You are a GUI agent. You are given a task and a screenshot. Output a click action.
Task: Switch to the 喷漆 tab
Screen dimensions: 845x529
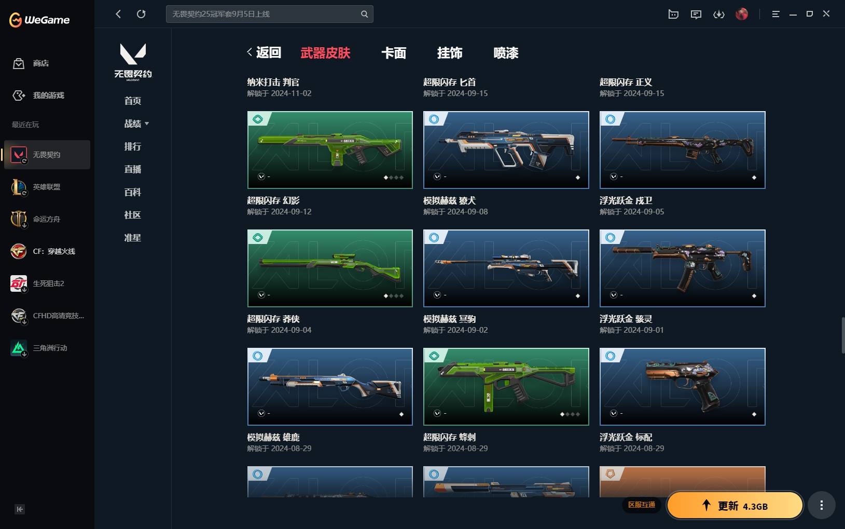[506, 53]
